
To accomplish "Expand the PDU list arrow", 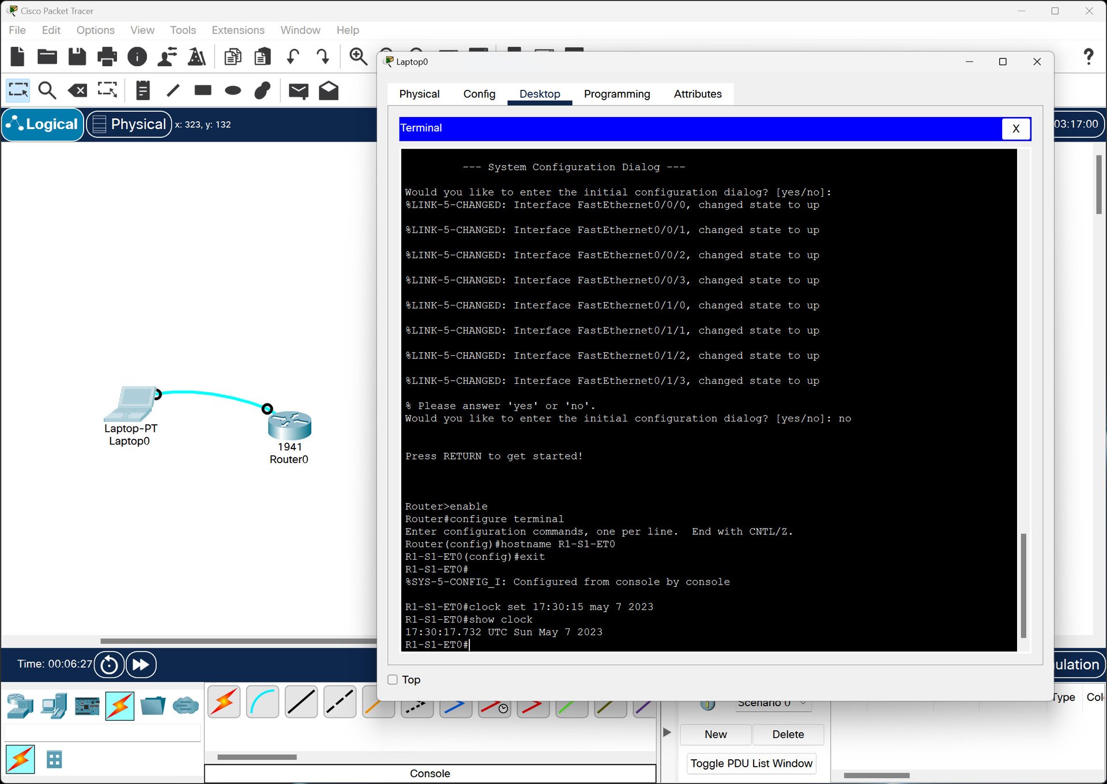I will pos(667,732).
